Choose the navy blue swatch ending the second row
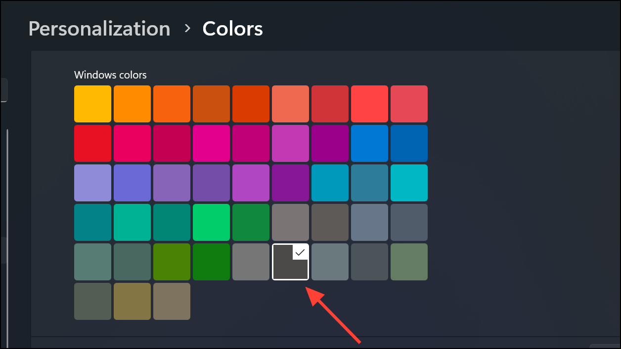The height and width of the screenshot is (349, 621). [x=409, y=143]
